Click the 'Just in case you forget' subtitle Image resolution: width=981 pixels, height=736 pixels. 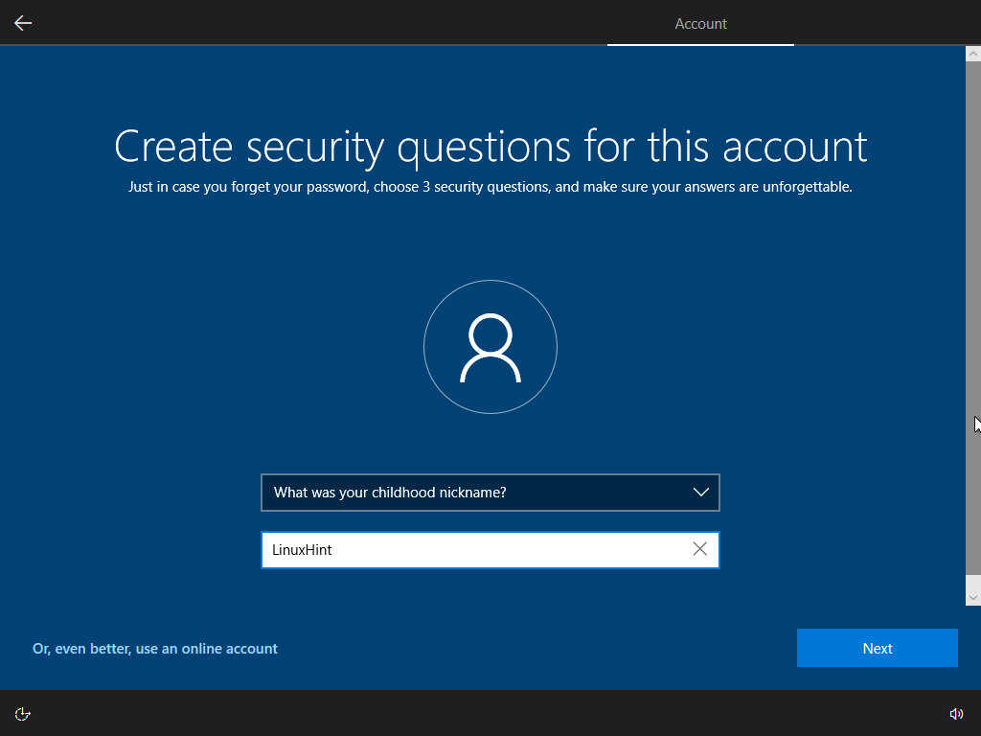click(490, 187)
